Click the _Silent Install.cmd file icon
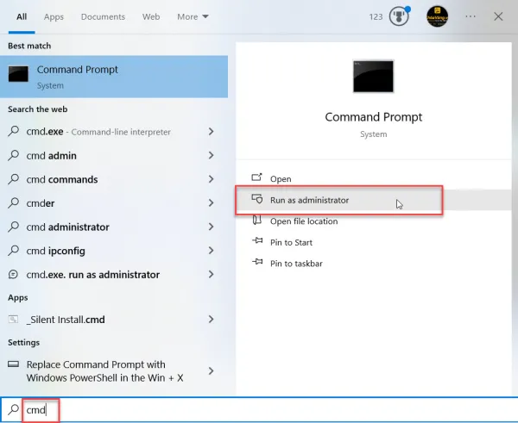The height and width of the screenshot is (423, 518). pyautogui.click(x=13, y=319)
